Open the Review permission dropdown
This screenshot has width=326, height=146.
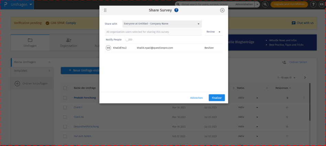tap(214, 32)
